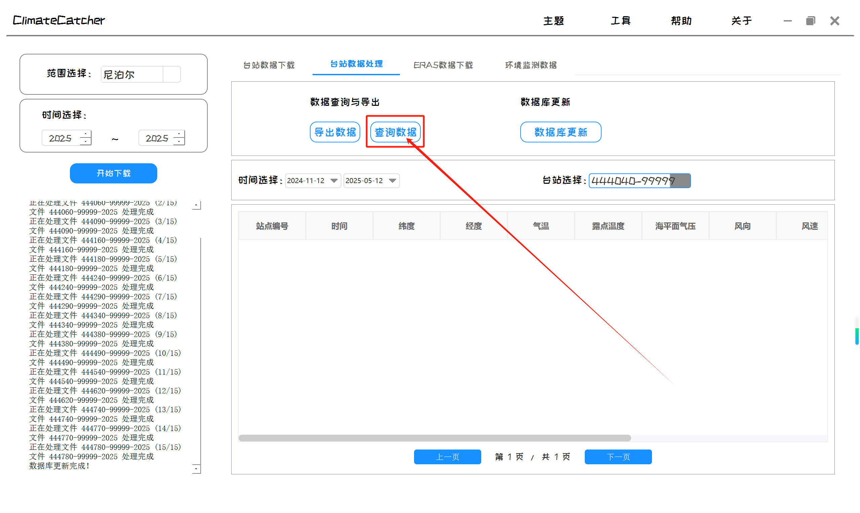Viewport: 860px width, 513px height.
Task: Open the 2025-05-12 end date dropdown
Action: coord(392,180)
